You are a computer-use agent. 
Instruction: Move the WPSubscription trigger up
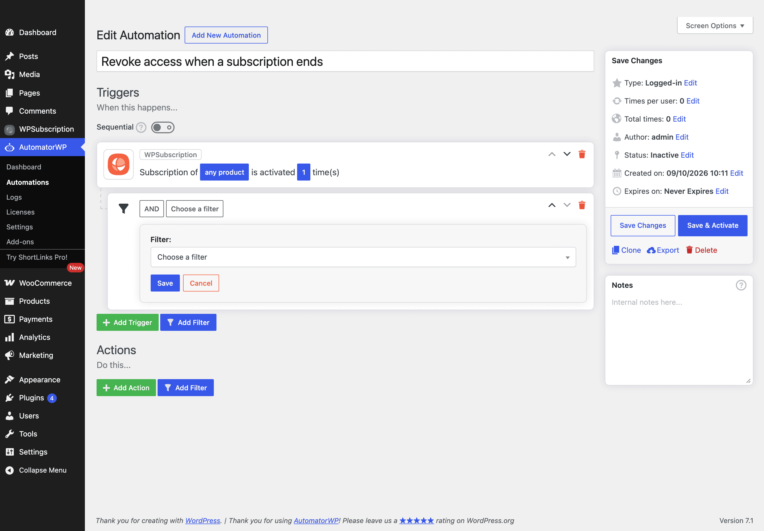coord(552,154)
